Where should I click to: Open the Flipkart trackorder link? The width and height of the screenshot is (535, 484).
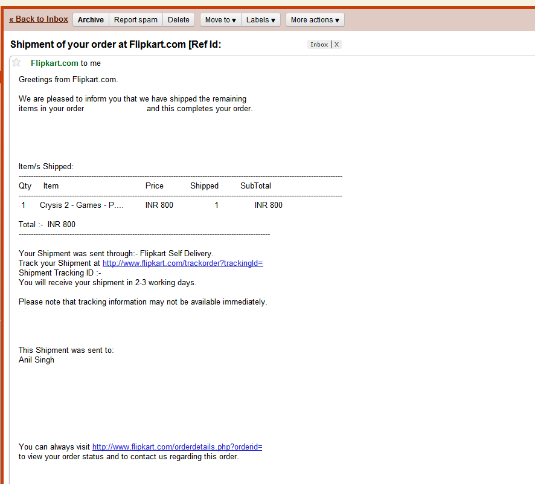183,263
